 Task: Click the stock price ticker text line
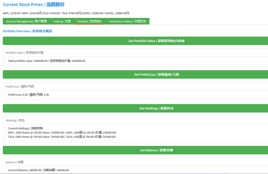pos(66,13)
